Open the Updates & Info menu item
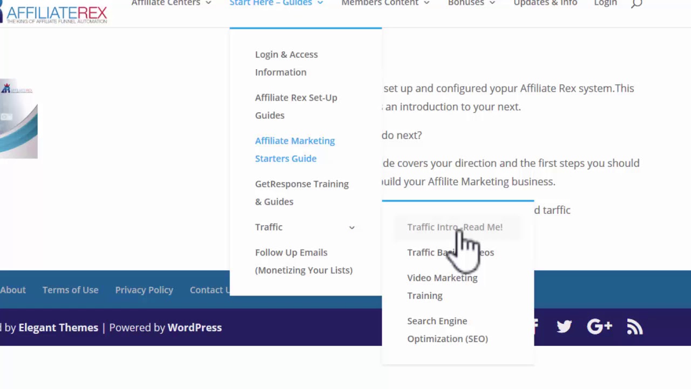The width and height of the screenshot is (691, 389). (545, 3)
